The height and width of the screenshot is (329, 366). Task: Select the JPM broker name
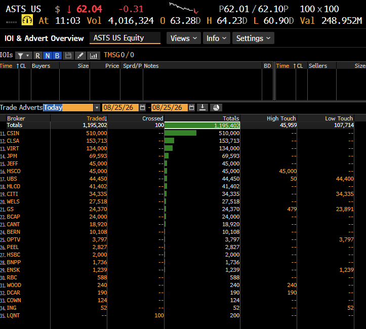tap(12, 156)
